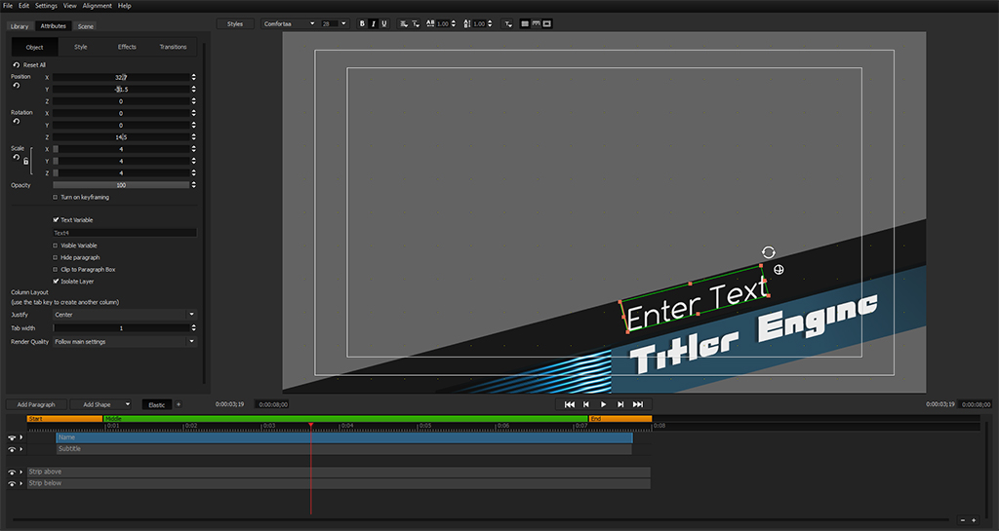Image resolution: width=999 pixels, height=531 pixels.
Task: Expand the Strip above layer row
Action: (x=21, y=472)
